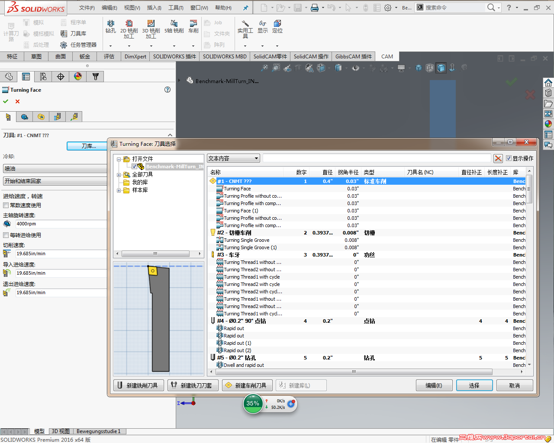Open Turning Face help question mark

(x=167, y=90)
